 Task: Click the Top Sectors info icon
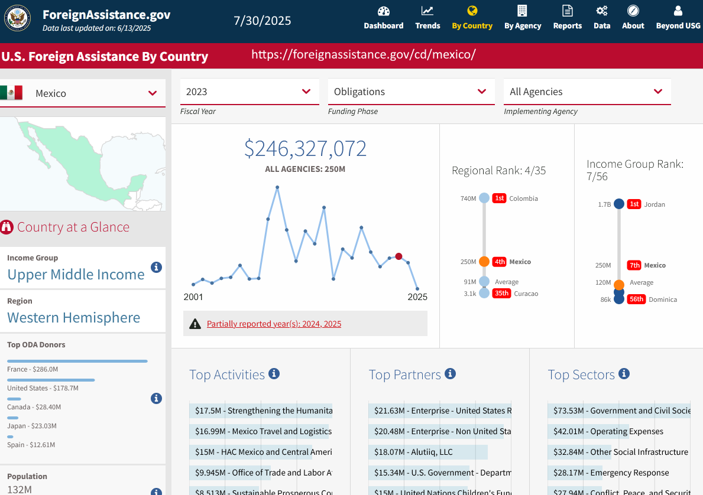point(624,373)
